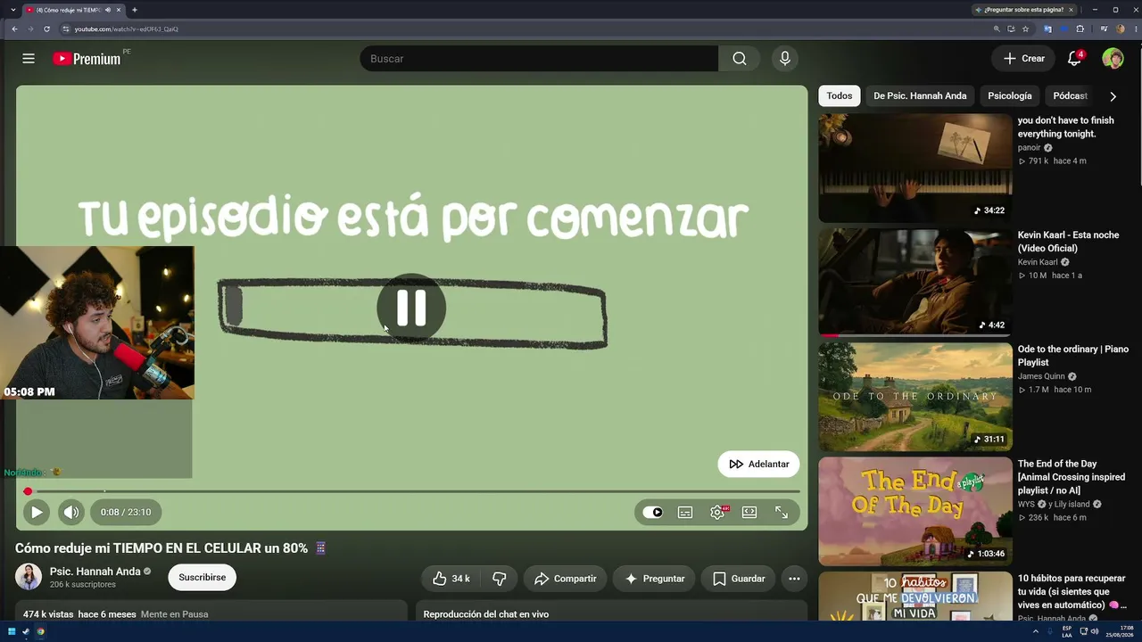Bookmark this page with the star
The width and height of the screenshot is (1142, 642).
click(1026, 29)
